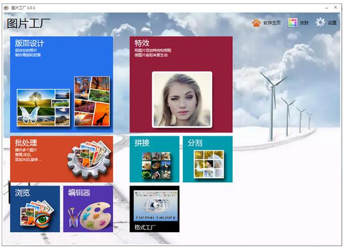The height and width of the screenshot is (248, 344).
Task: Open the colorful 皮肤 skin grid icon
Action: point(292,23)
